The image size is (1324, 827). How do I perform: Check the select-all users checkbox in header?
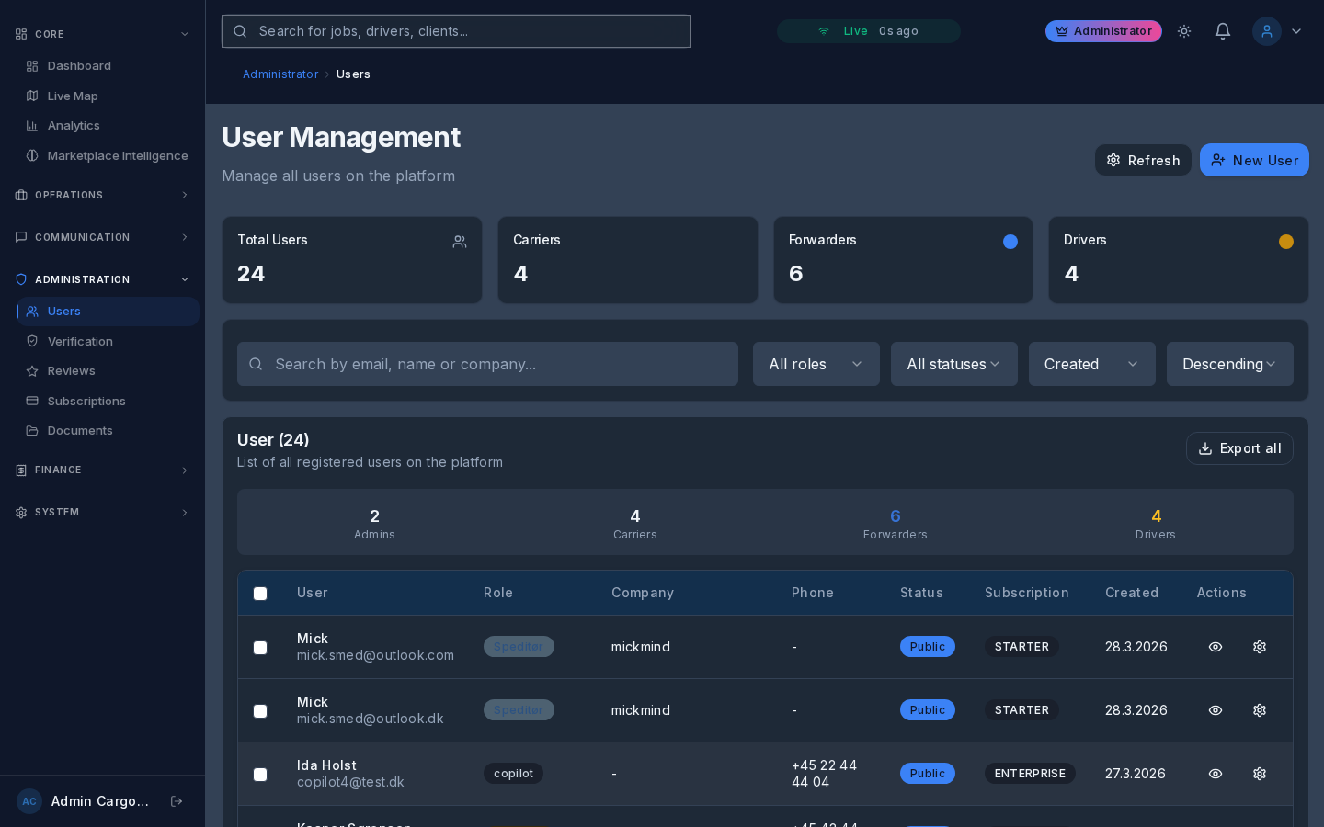260,594
